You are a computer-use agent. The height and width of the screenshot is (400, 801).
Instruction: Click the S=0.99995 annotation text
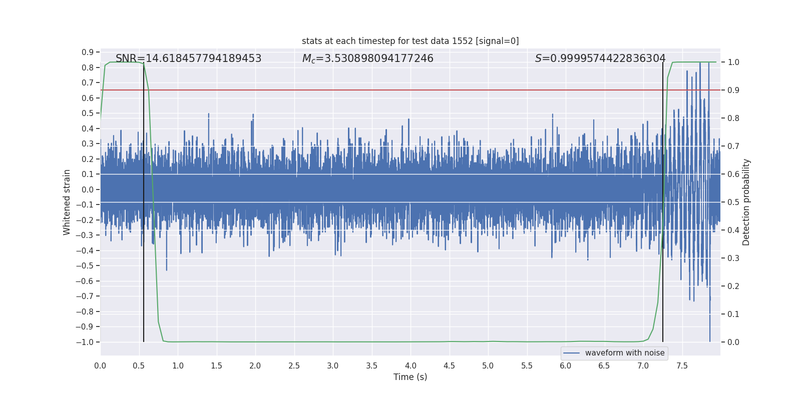coord(600,58)
